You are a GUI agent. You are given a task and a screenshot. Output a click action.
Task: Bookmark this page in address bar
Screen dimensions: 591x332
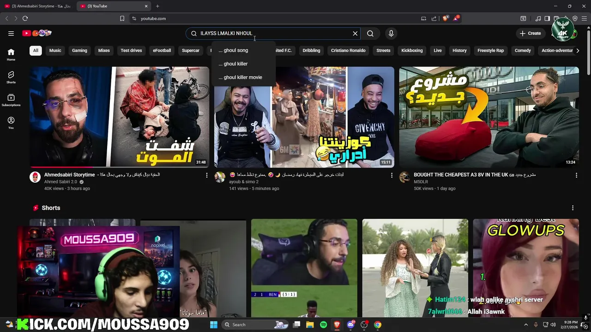122,18
